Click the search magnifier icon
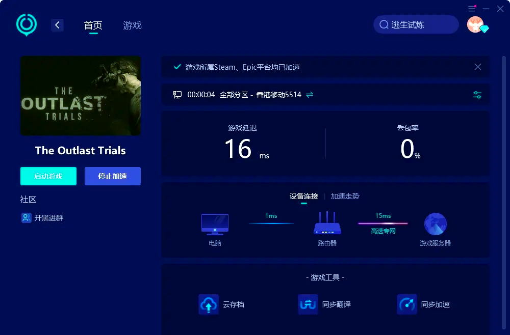 pos(384,24)
